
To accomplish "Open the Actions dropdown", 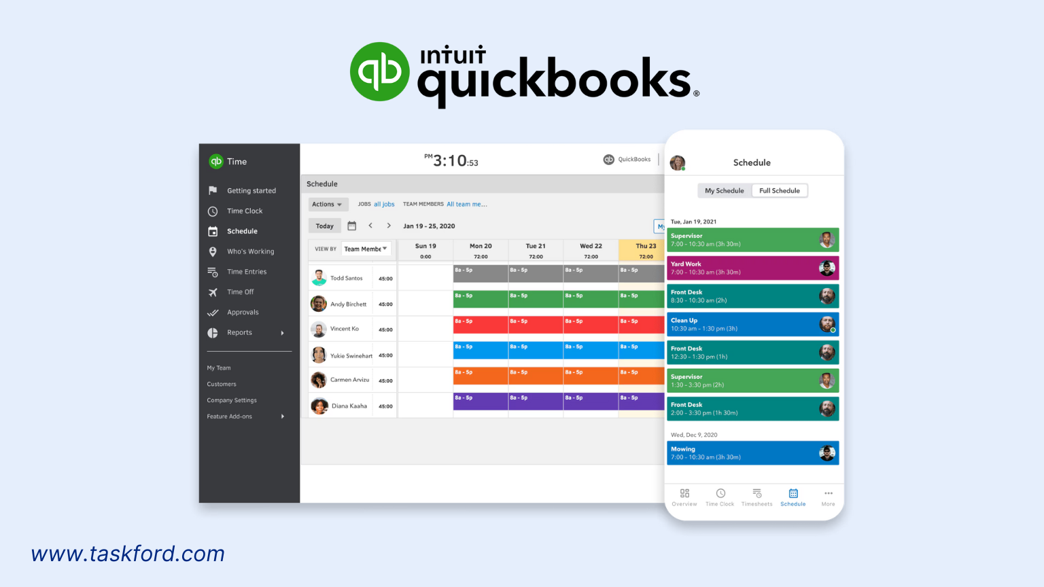I will pos(328,204).
